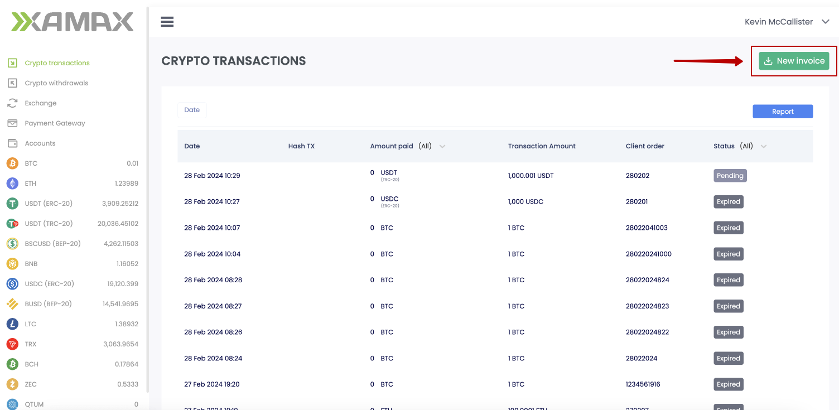
Task: Click the Hash TX column header
Action: (301, 146)
